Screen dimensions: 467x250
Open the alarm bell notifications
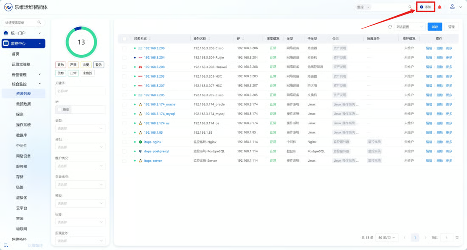(439, 7)
